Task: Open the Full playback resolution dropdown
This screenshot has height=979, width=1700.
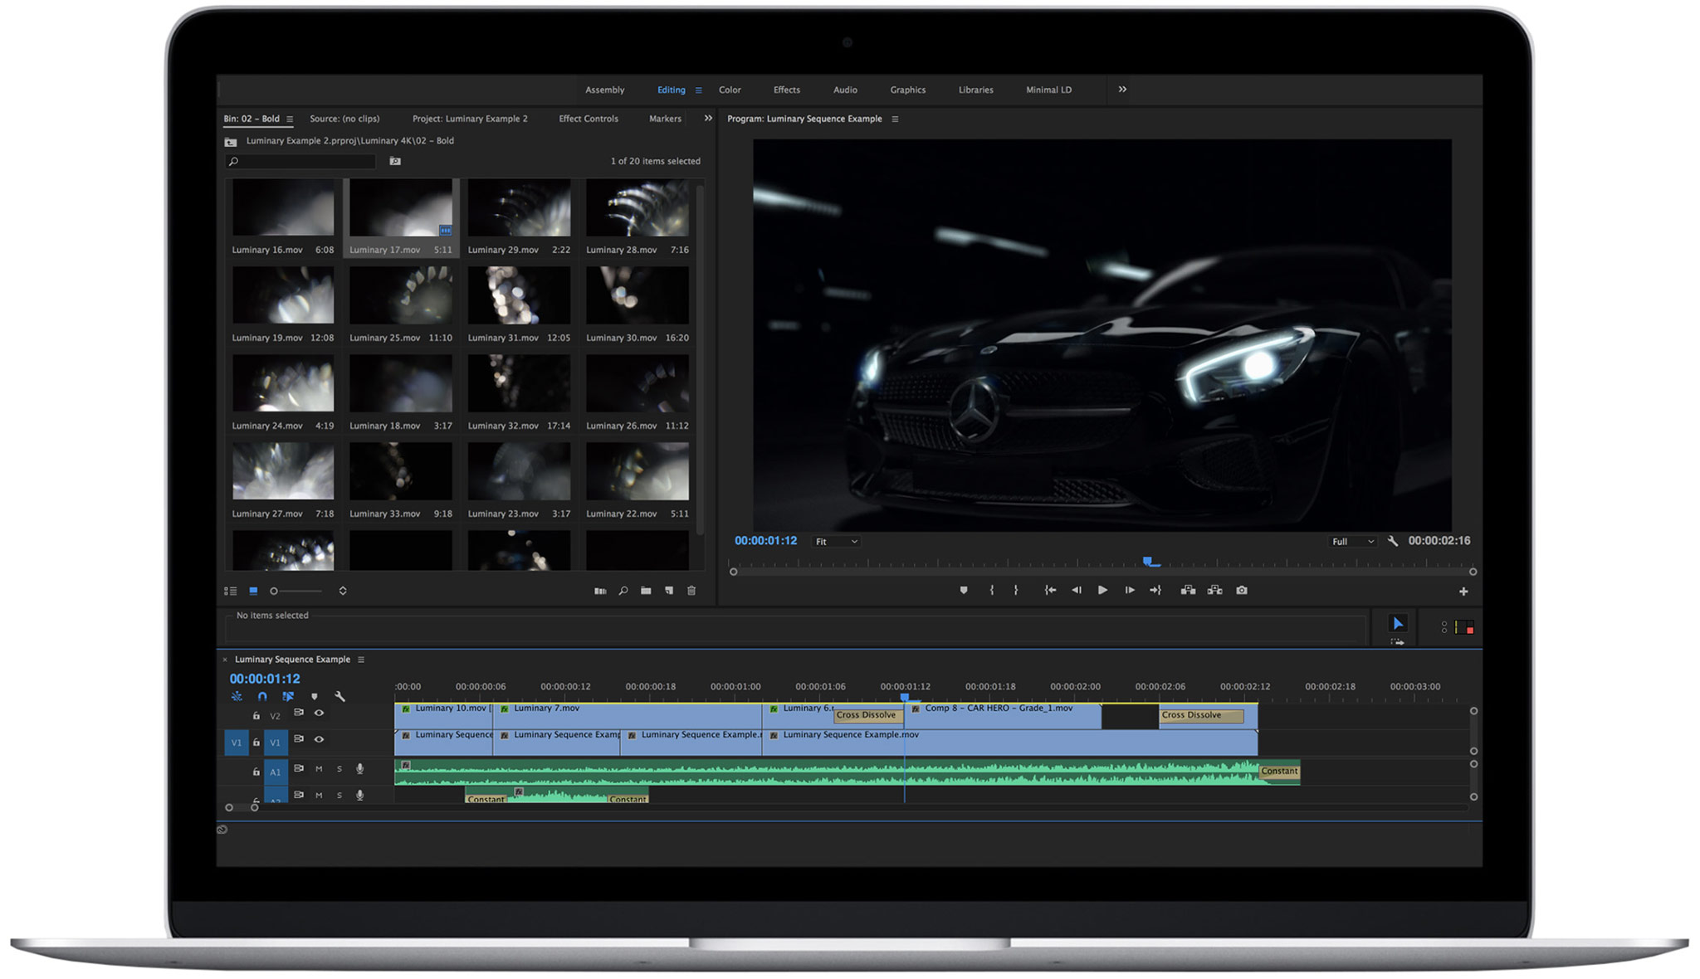Action: 1352,542
